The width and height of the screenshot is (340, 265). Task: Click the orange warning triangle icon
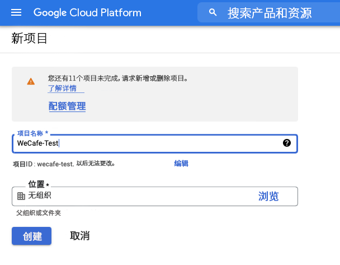tap(31, 81)
